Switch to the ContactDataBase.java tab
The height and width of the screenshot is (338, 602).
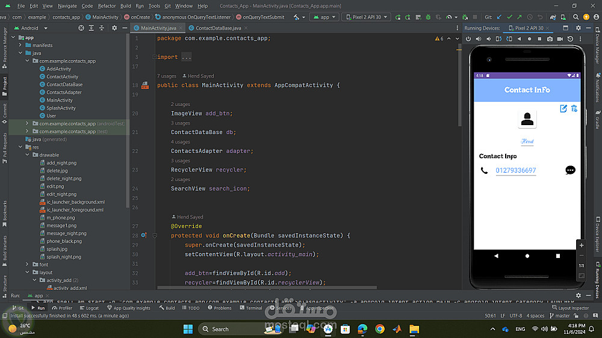pyautogui.click(x=218, y=28)
